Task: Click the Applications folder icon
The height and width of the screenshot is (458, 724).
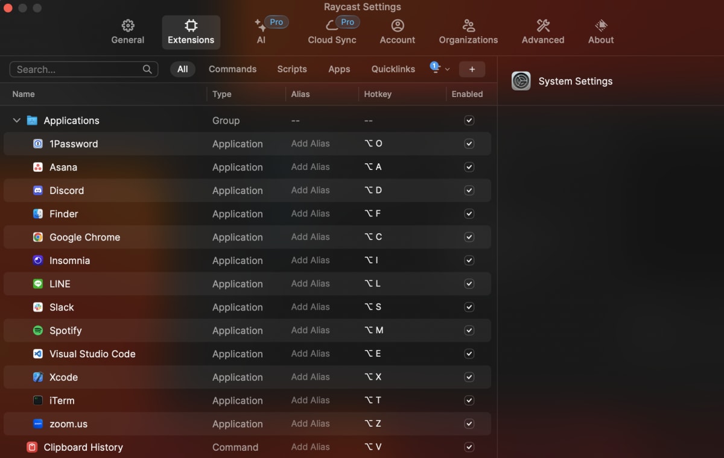Action: pos(32,121)
